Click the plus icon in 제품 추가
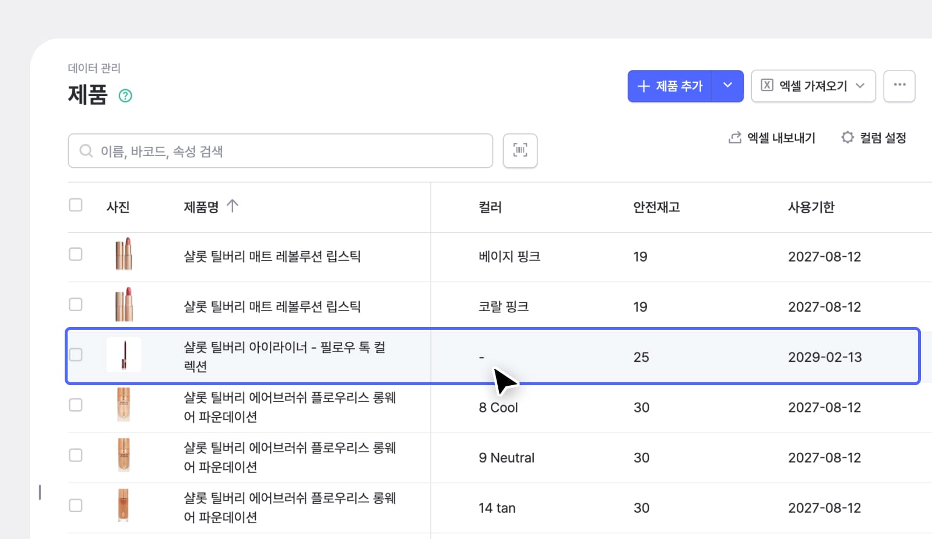This screenshot has height=539, width=932. pyautogui.click(x=643, y=86)
